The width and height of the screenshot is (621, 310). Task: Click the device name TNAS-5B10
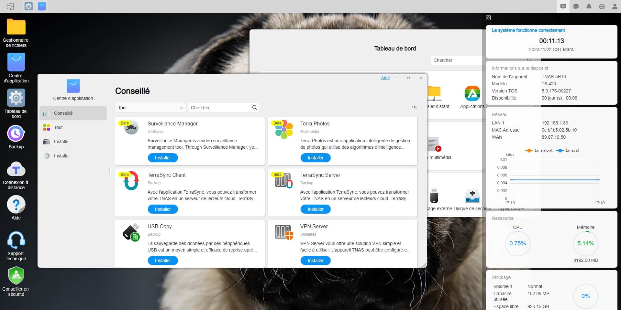click(x=554, y=77)
